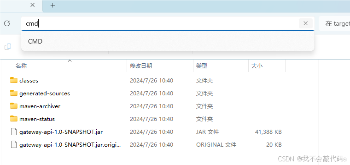
Task: Click the gateway-api-1.0-SNAPSHOT.jar file icon
Action: (14, 132)
